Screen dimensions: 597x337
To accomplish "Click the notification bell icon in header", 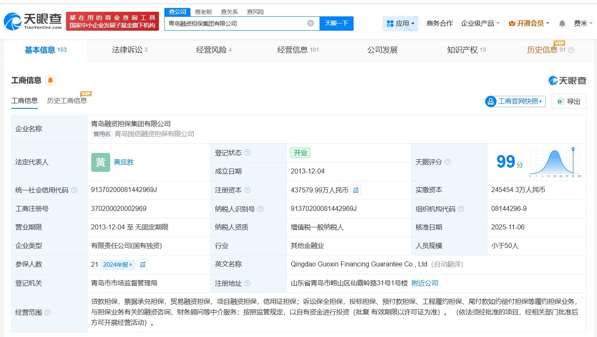I will point(562,24).
